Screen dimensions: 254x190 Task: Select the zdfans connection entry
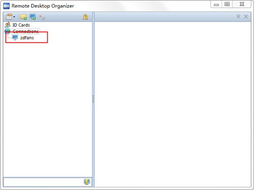tap(27, 37)
